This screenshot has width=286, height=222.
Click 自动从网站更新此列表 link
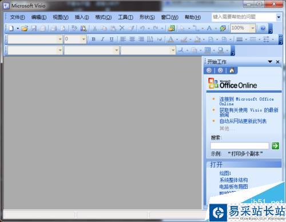[x=243, y=121]
